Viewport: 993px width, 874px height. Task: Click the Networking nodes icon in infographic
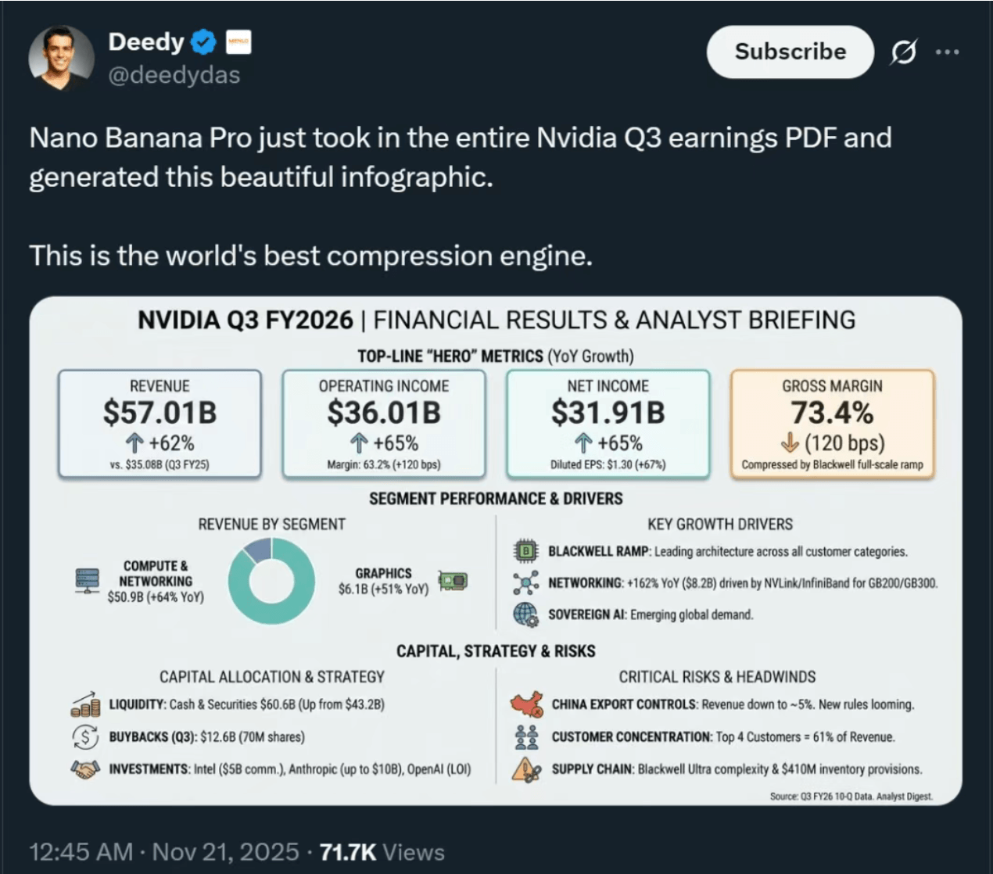526,582
